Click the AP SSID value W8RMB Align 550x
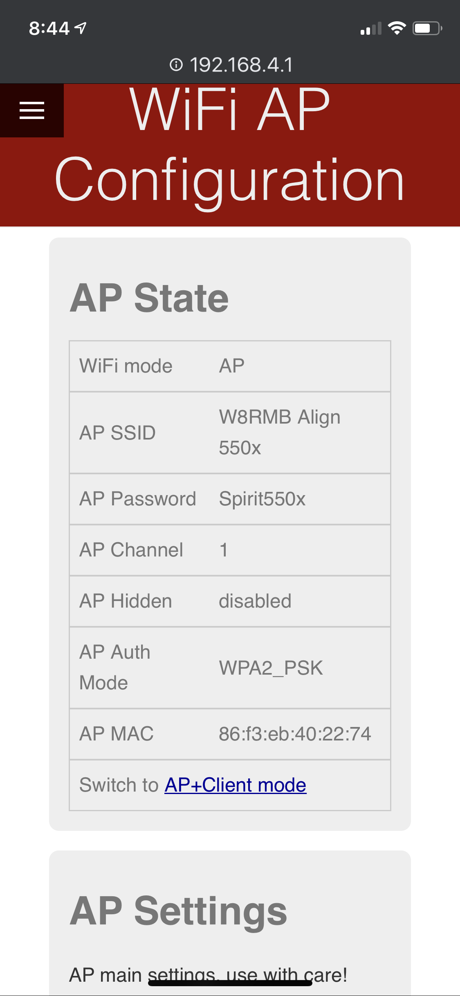Screen dimensions: 460x996 [280, 432]
